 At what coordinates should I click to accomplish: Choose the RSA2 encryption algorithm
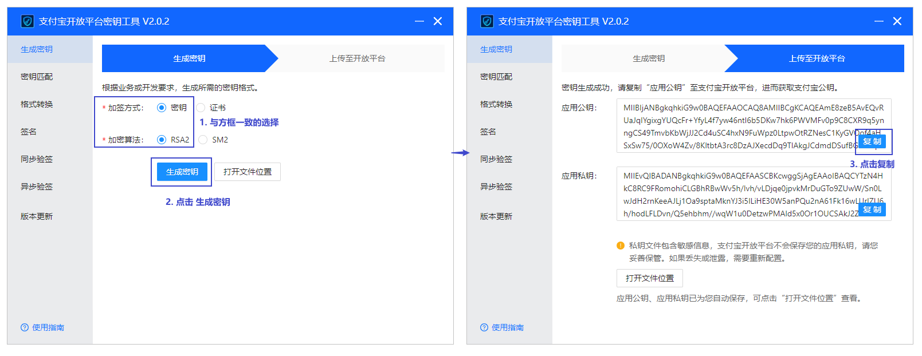point(162,140)
